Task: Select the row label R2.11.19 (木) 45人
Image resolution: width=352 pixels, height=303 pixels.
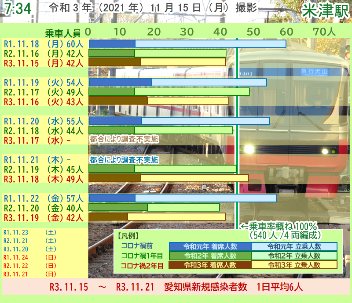Action: pos(44,170)
